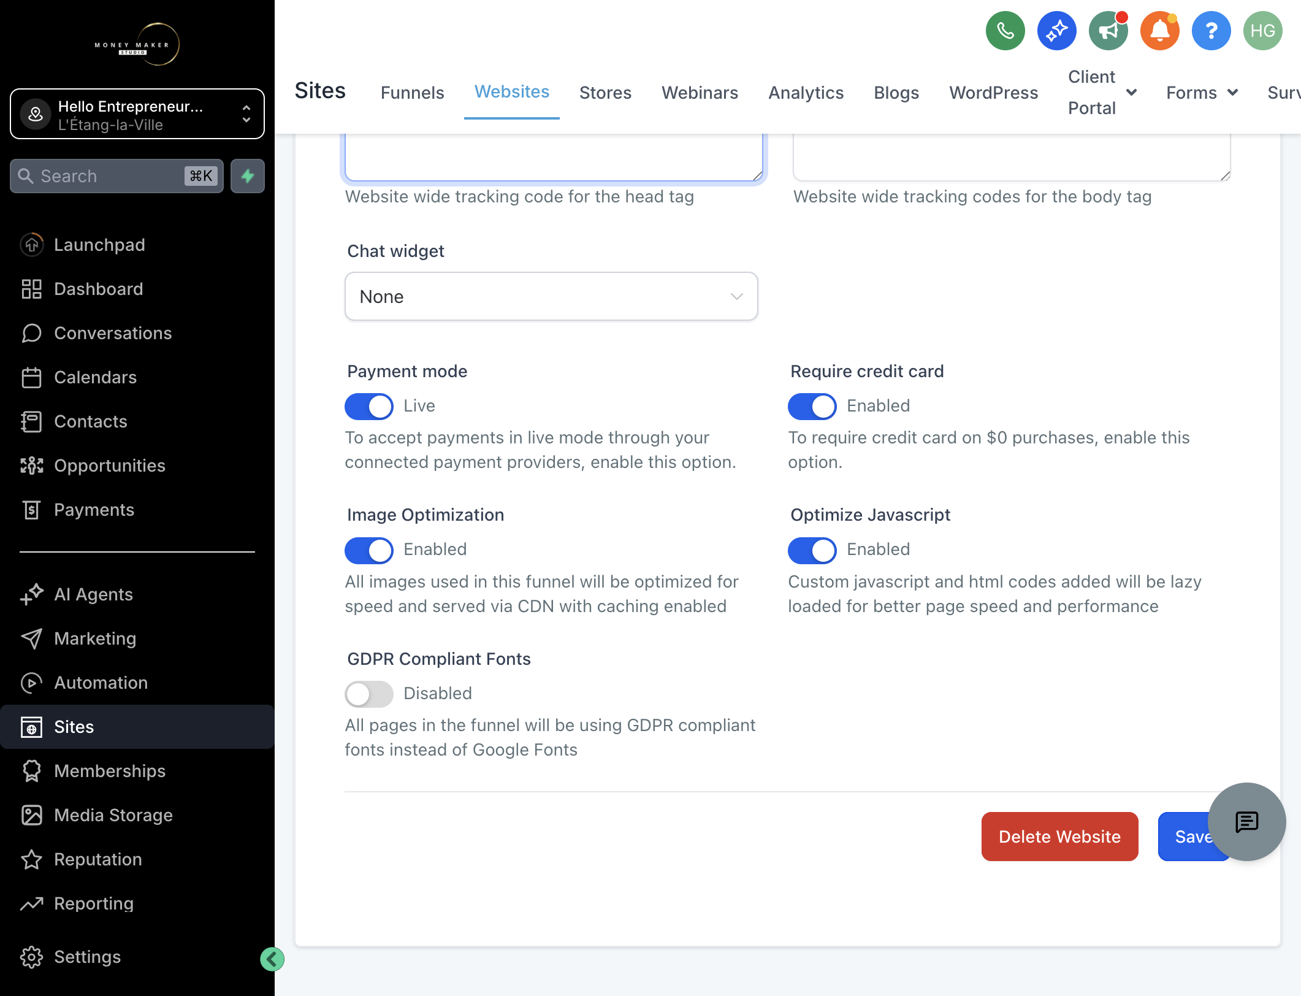Screen dimensions: 1301x996
Task: Open Payments in sidebar
Action: click(x=137, y=510)
